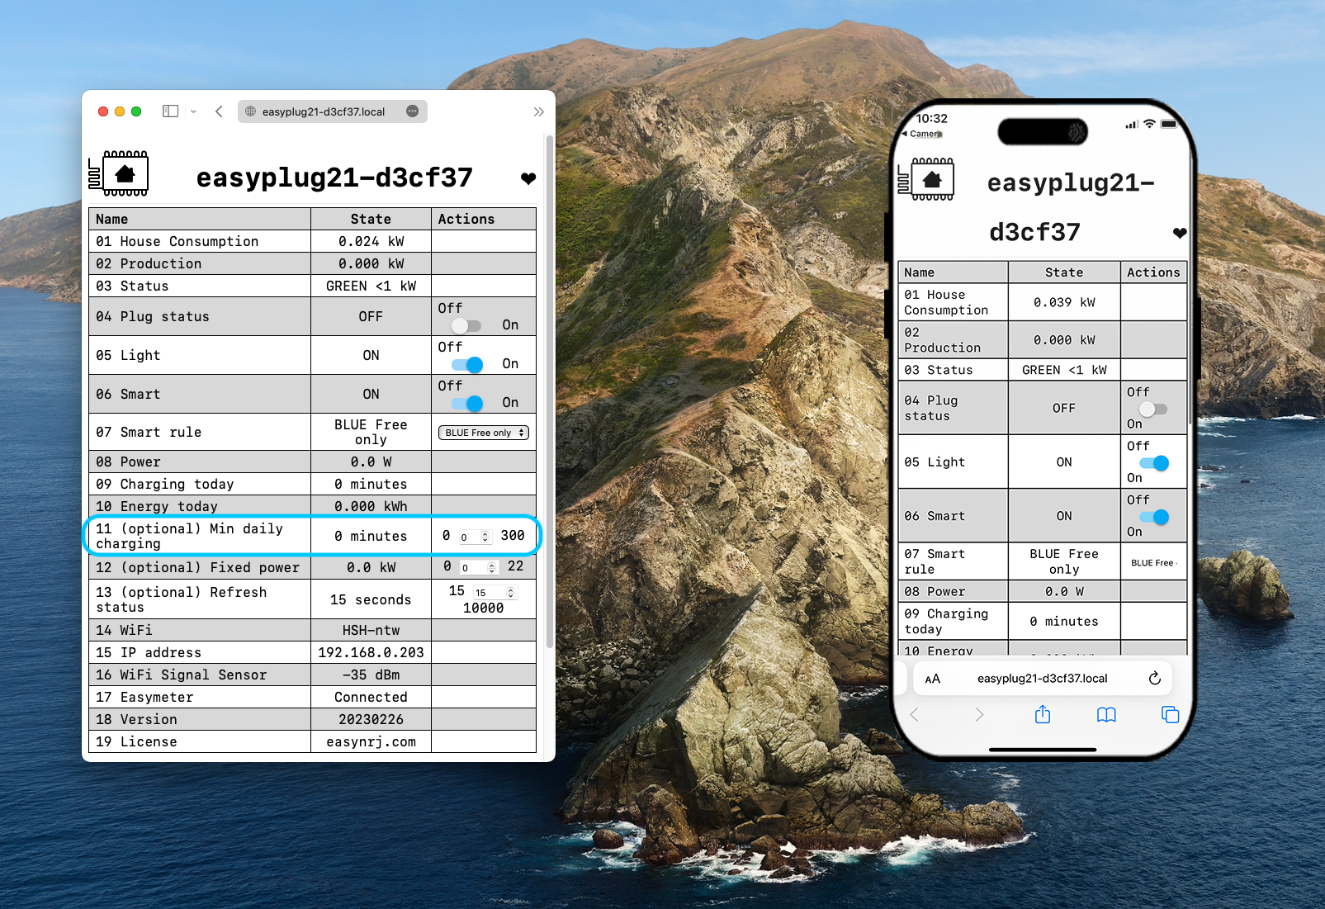Viewport: 1325px width, 909px height.
Task: Toggle the Safari sidebar icon
Action: point(170,111)
